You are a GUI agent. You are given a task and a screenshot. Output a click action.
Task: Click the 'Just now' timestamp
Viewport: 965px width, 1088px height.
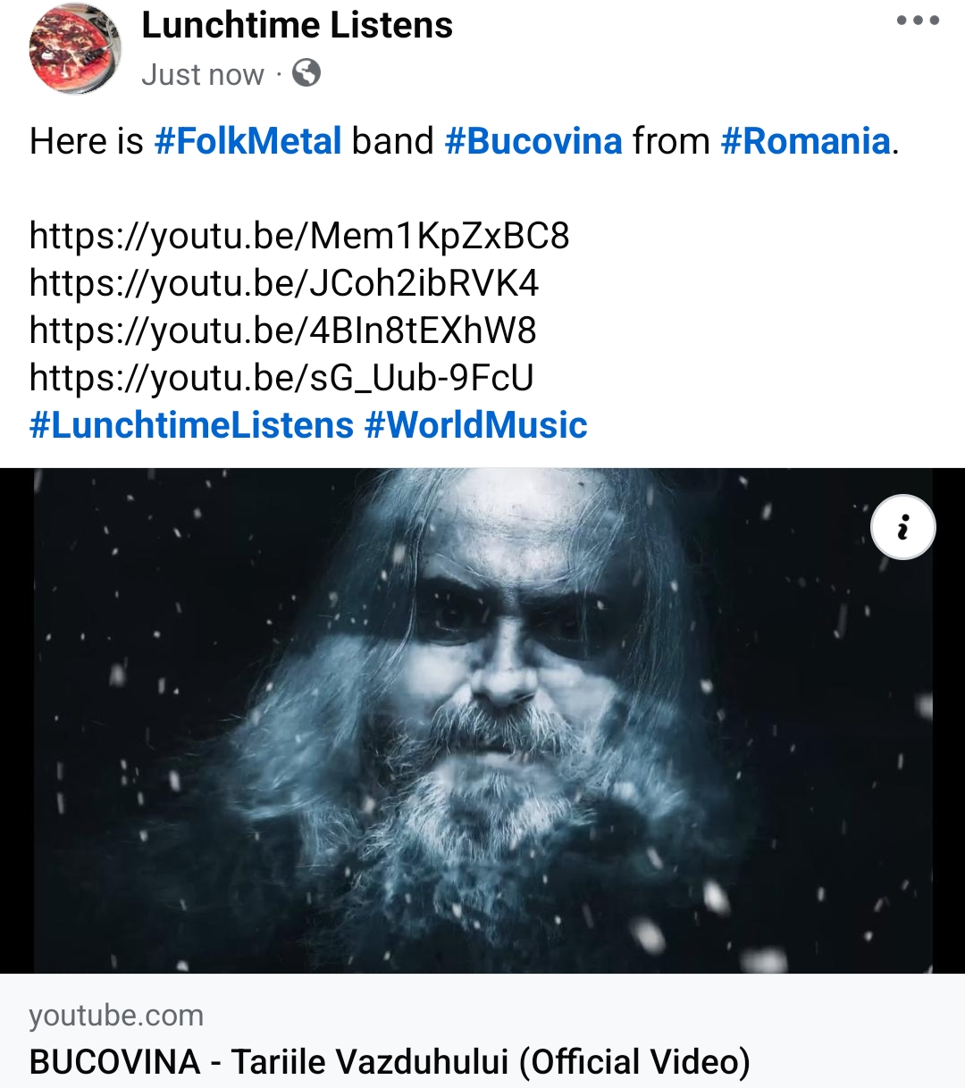203,75
